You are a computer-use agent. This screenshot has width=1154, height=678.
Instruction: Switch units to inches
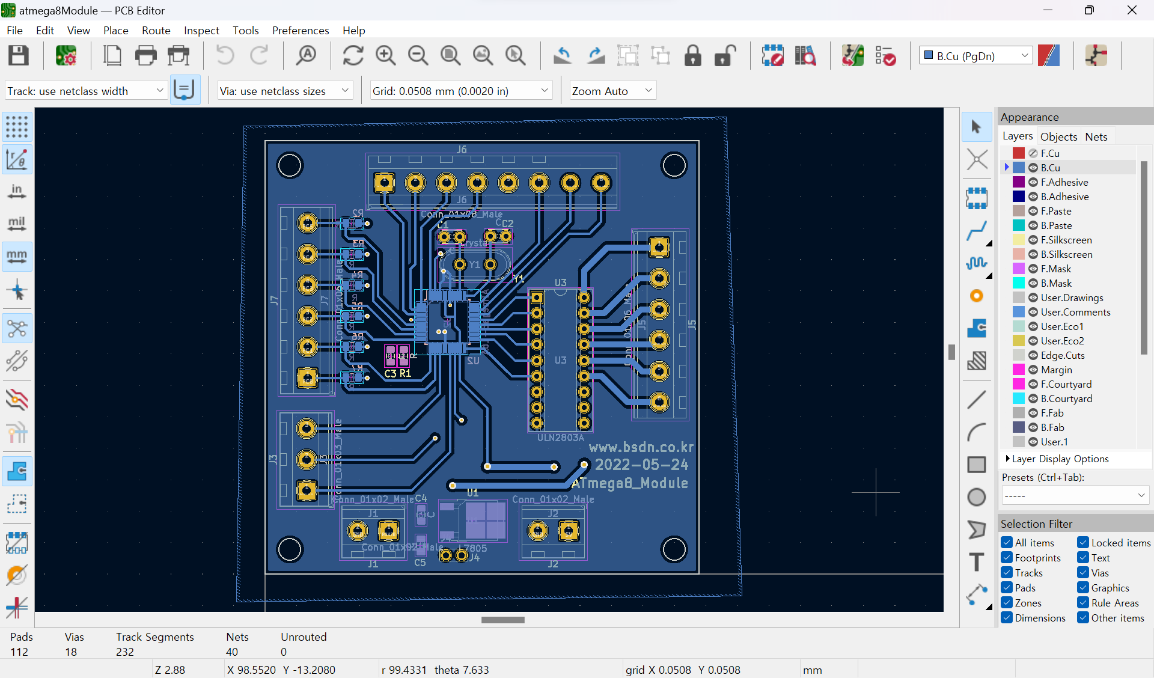click(17, 192)
